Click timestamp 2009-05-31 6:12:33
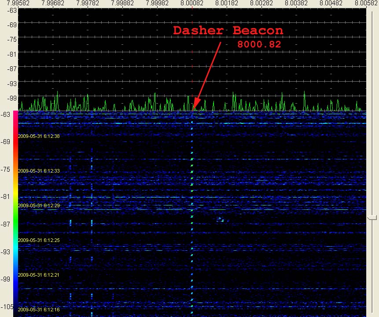 [x=39, y=171]
